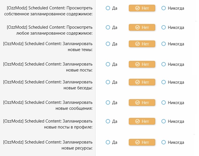This screenshot has height=156, width=199.
Task: Select "Да" for scheduling new resources (ресурсы)
Action: pyautogui.click(x=108, y=142)
